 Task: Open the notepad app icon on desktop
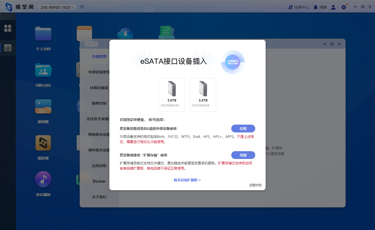coord(84,33)
